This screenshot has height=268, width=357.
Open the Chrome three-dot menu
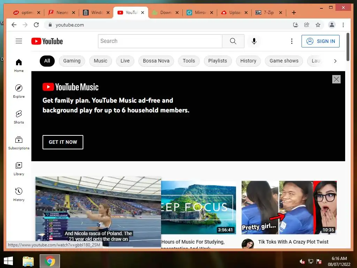coord(343,25)
